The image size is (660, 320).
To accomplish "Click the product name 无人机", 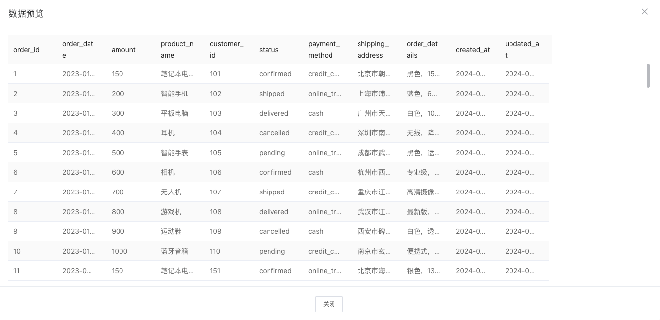I will [x=171, y=192].
